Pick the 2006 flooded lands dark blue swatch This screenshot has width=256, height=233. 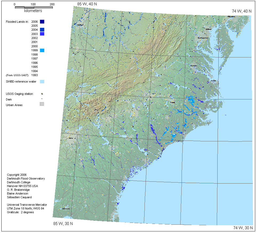point(42,22)
